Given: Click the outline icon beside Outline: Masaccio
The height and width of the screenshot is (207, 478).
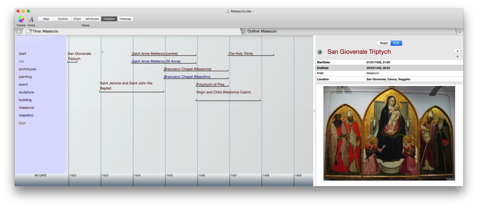Looking at the screenshot, I should [244, 32].
